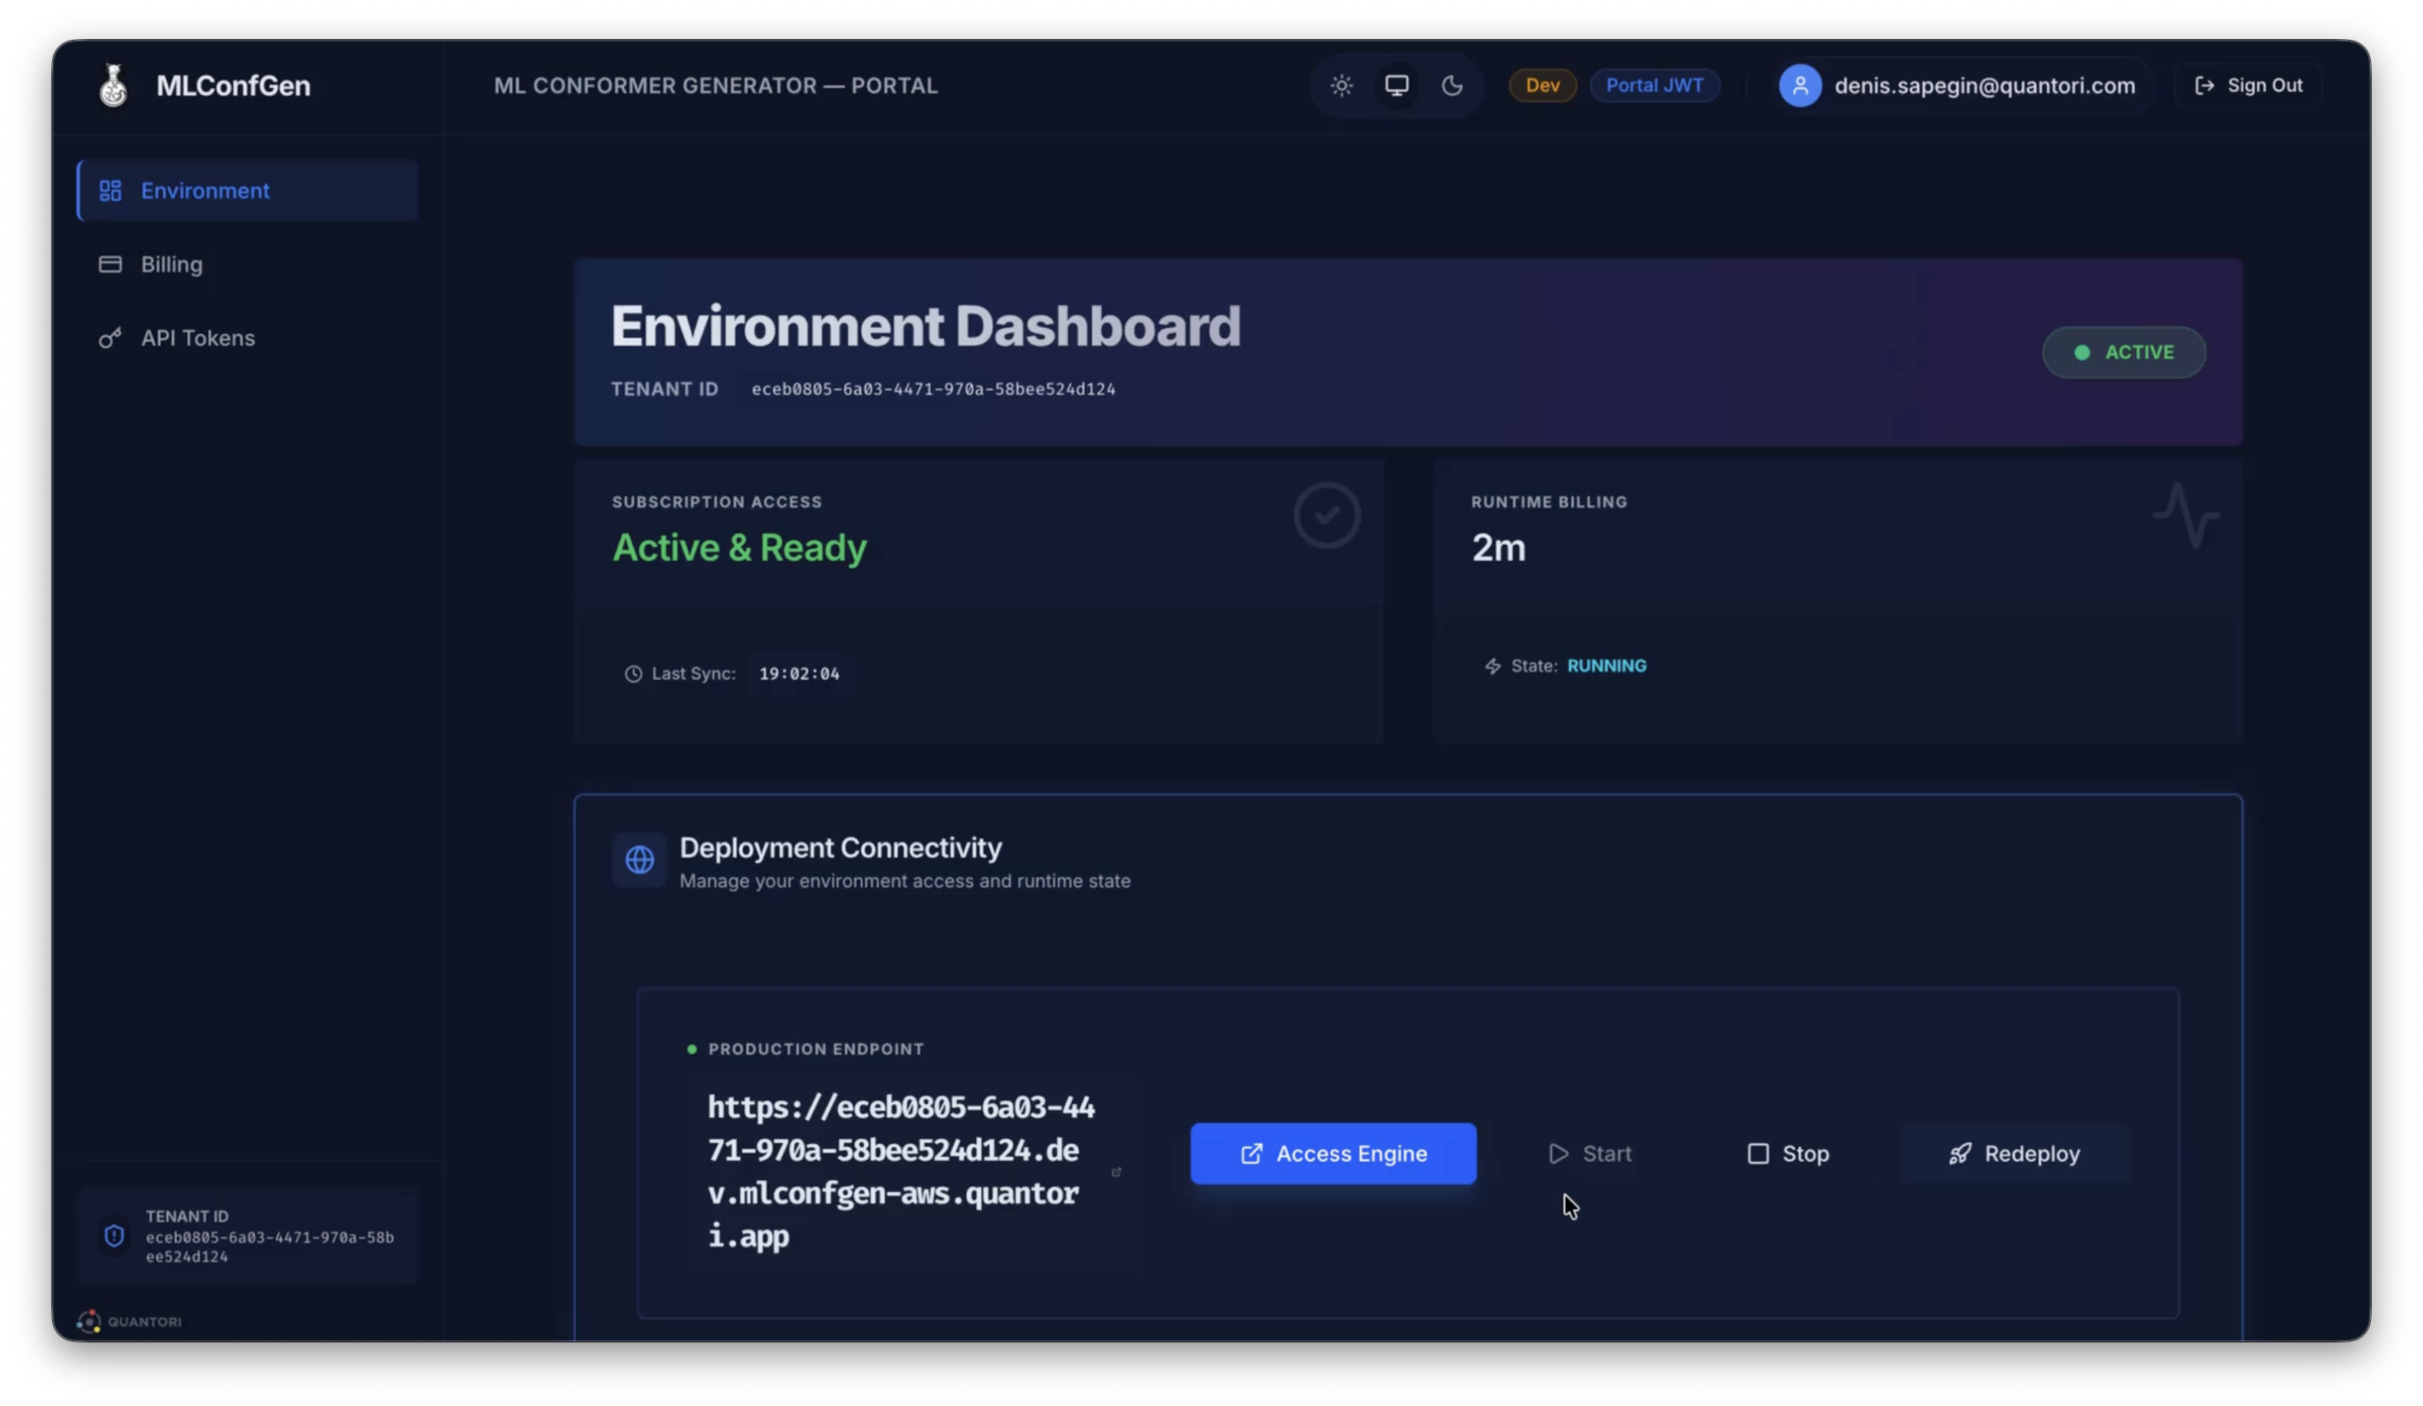Click the "Environment Dashboard" heading

point(925,326)
